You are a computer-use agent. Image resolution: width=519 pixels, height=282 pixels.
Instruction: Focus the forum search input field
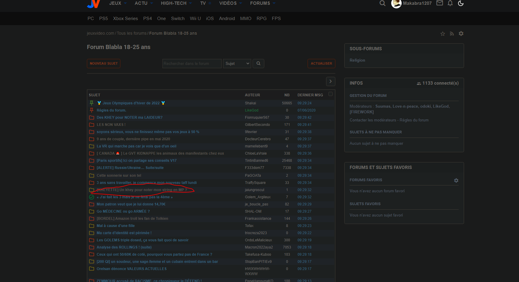[192, 63]
